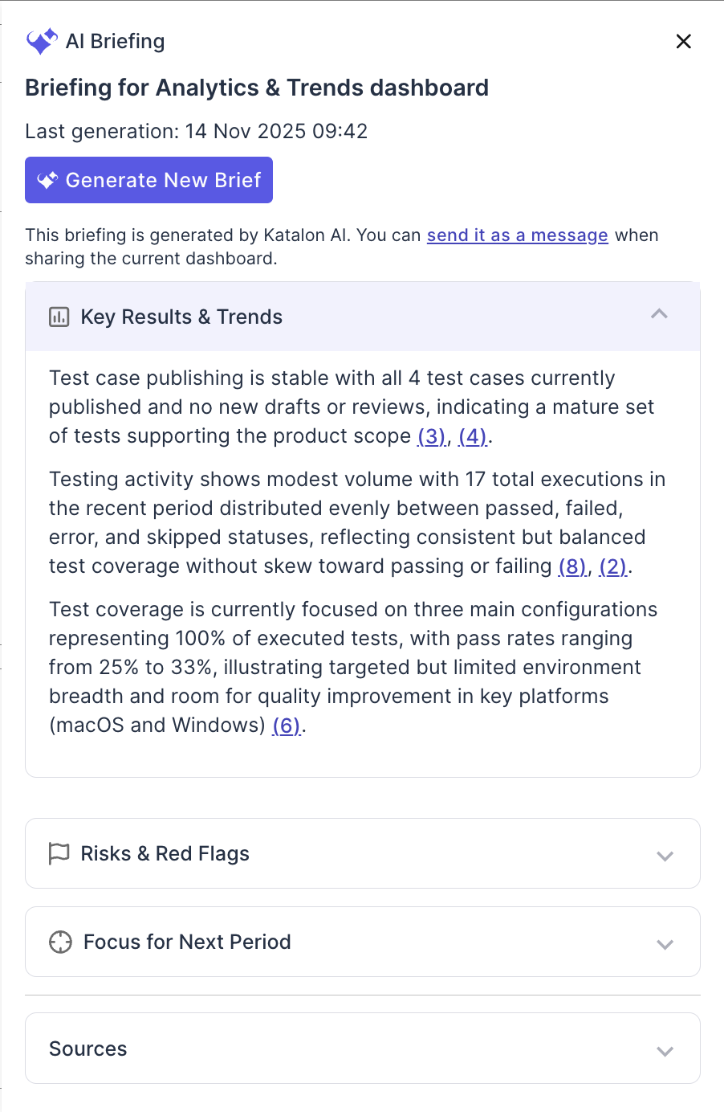This screenshot has width=724, height=1112.
Task: Expand the Sources section
Action: [665, 1050]
